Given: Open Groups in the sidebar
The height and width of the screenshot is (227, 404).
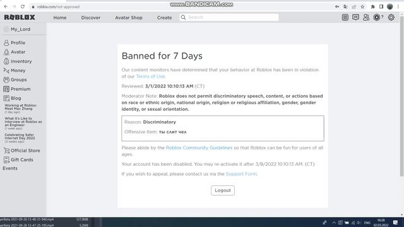Looking at the screenshot, I should [x=15, y=79].
